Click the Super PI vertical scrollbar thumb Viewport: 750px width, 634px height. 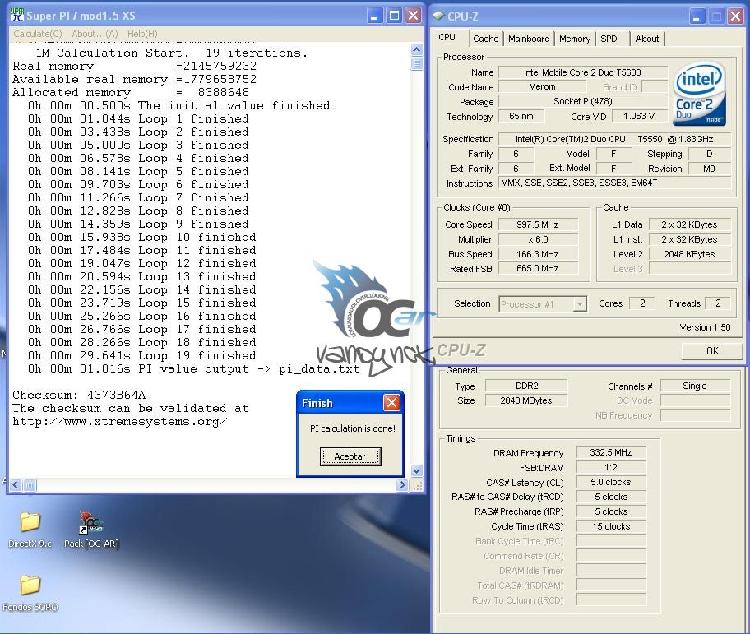pos(417,63)
